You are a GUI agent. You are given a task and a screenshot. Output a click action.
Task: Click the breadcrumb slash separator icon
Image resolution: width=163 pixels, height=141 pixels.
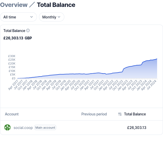(32, 5)
